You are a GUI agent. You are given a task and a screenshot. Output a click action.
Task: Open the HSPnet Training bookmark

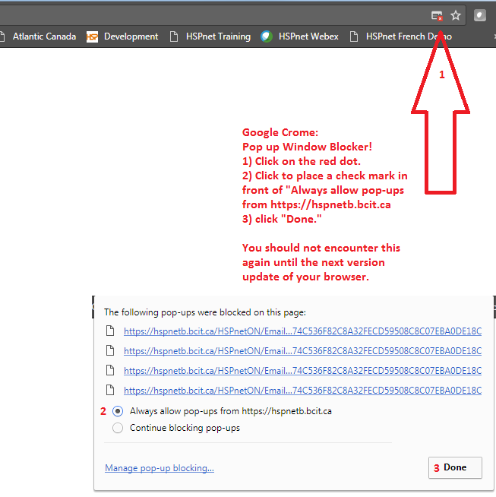210,36
